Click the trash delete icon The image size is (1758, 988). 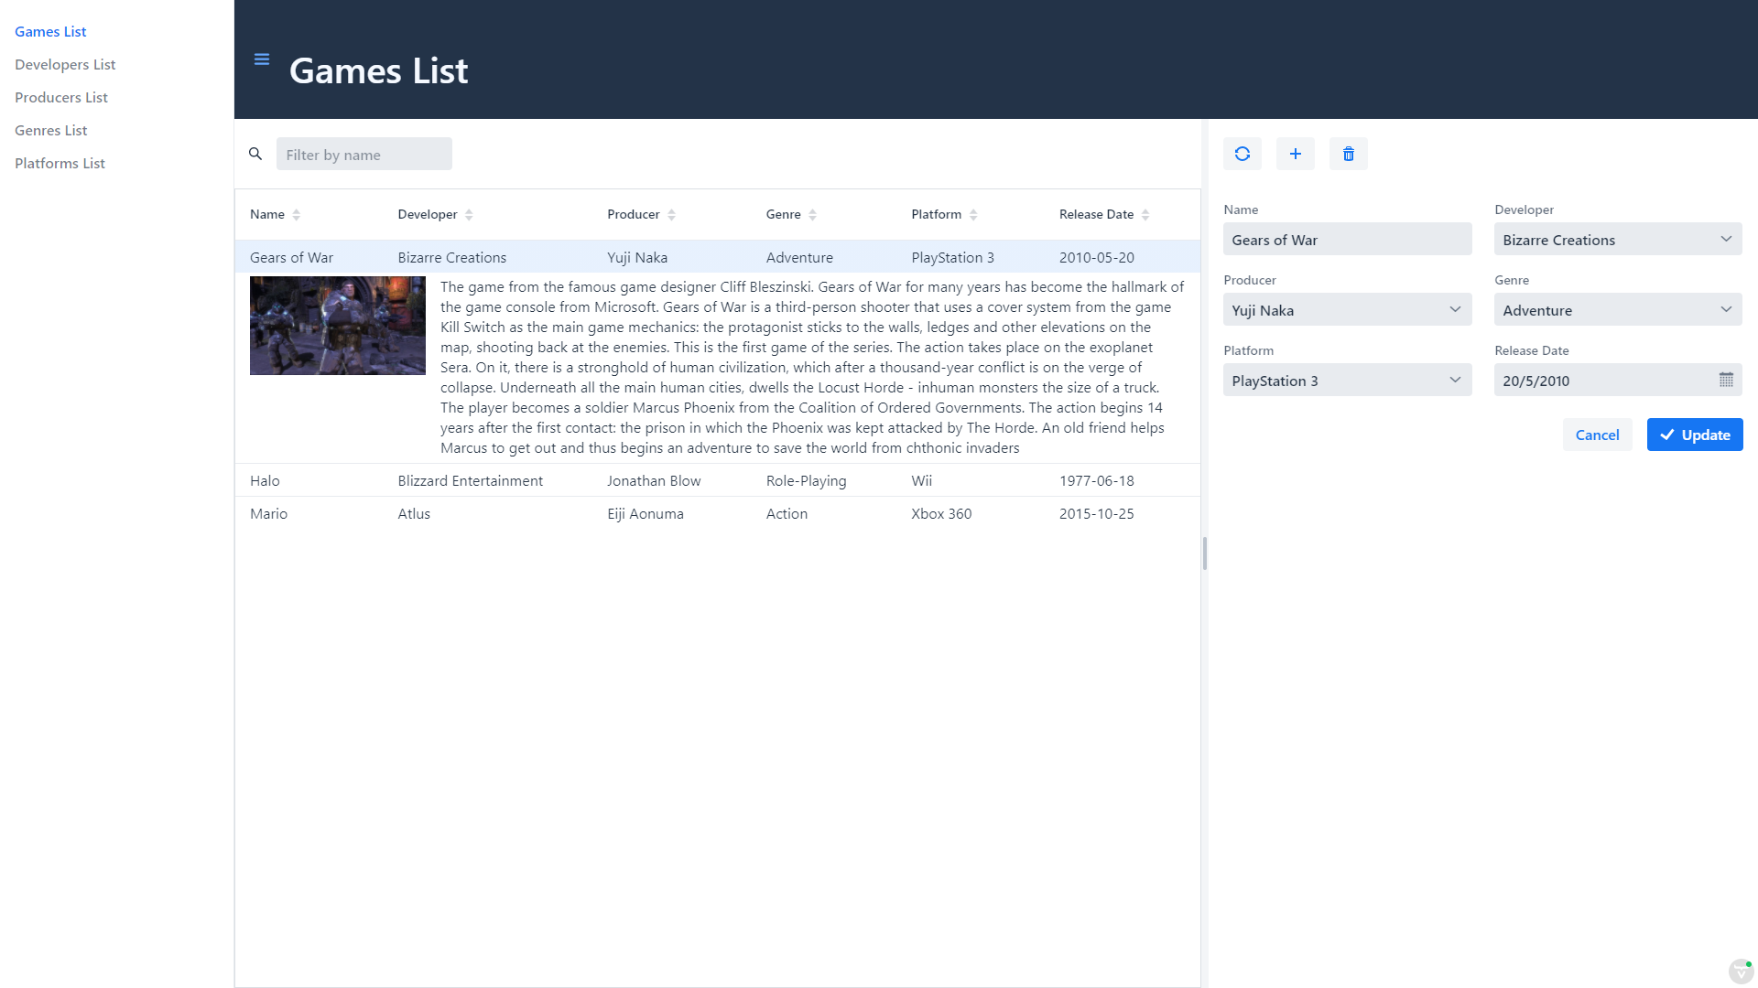[1349, 154]
